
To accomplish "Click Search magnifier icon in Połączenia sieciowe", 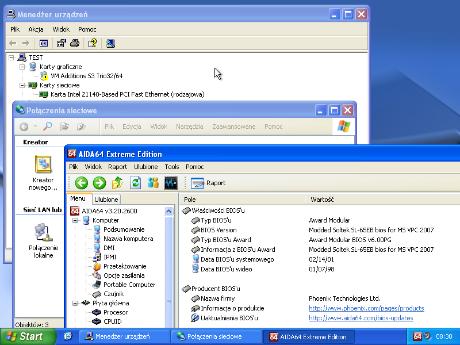I will click(47, 126).
